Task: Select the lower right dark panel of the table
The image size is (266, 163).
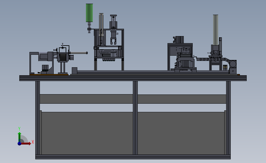Action: tap(181, 133)
